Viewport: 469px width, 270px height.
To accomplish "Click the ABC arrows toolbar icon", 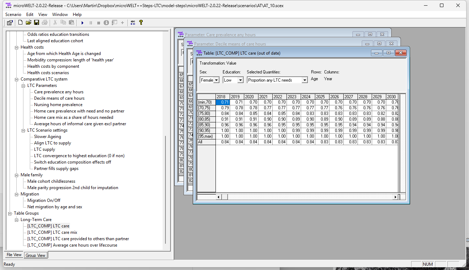I will (x=133, y=23).
